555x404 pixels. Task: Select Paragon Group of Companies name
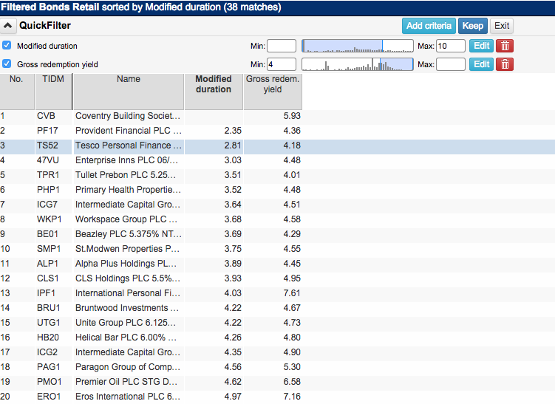[x=128, y=367]
